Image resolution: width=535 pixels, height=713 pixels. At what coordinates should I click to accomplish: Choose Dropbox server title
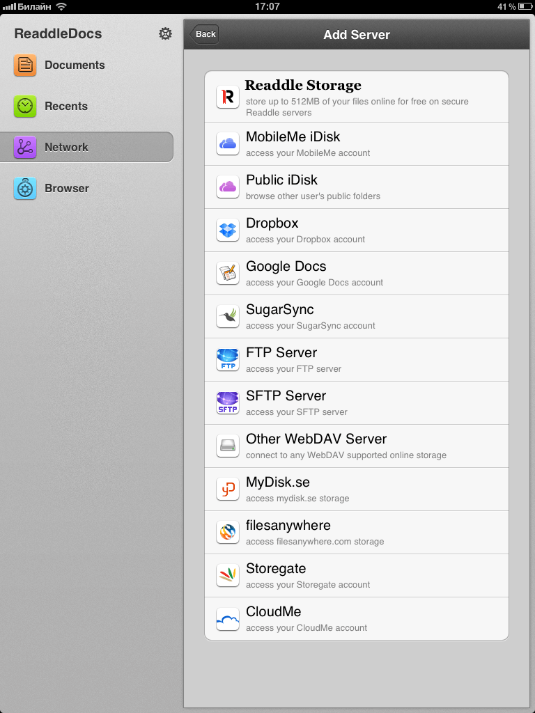(272, 224)
